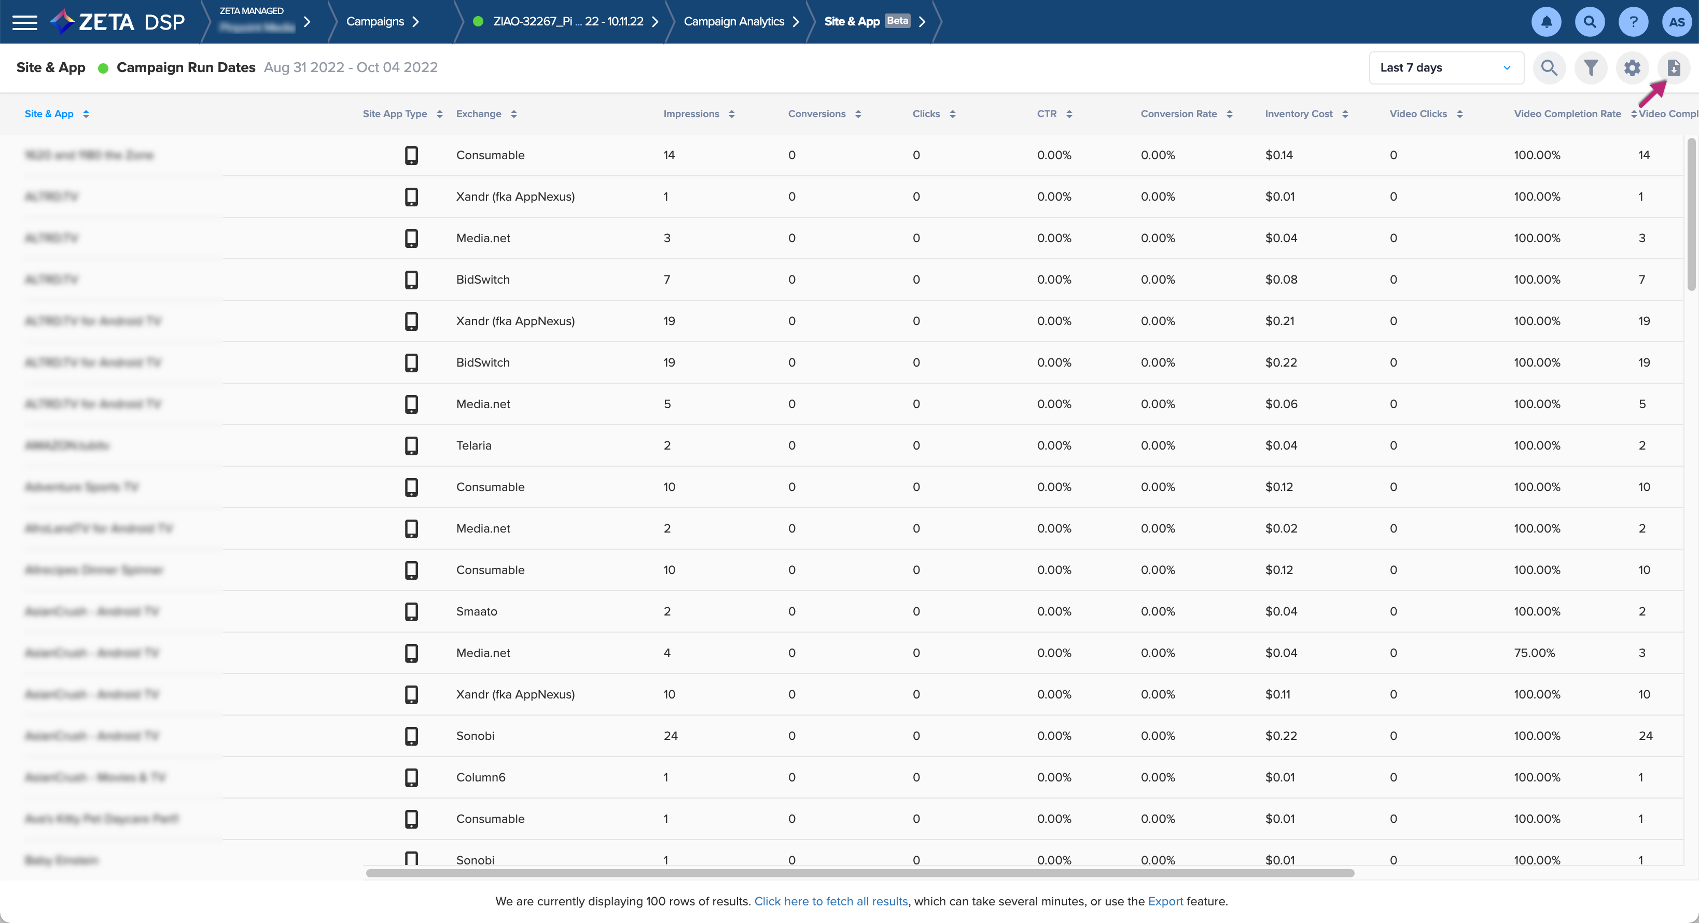Viewport: 1699px width, 923px height.
Task: Click the export report file icon
Action: (1673, 68)
